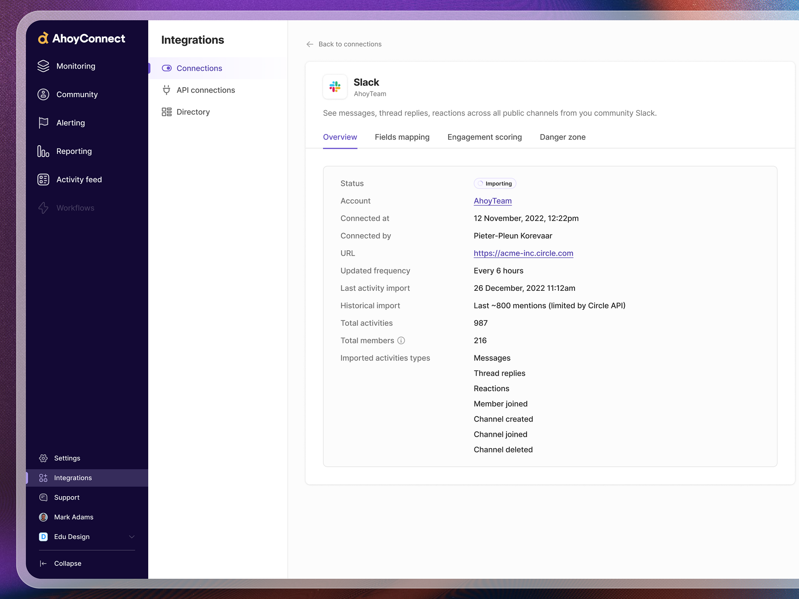Click the AhoyConnect logo
799x599 pixels.
click(x=81, y=38)
